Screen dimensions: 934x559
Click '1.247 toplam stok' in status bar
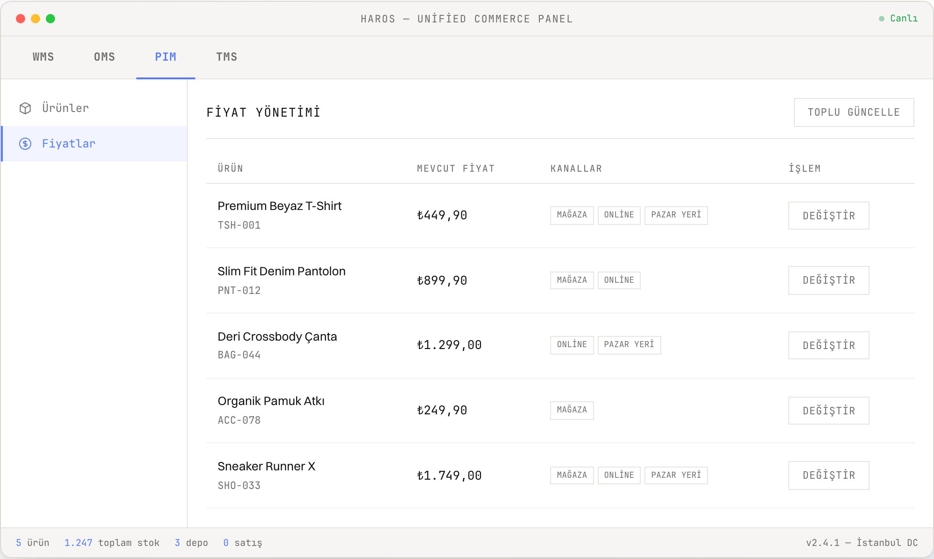pos(112,543)
